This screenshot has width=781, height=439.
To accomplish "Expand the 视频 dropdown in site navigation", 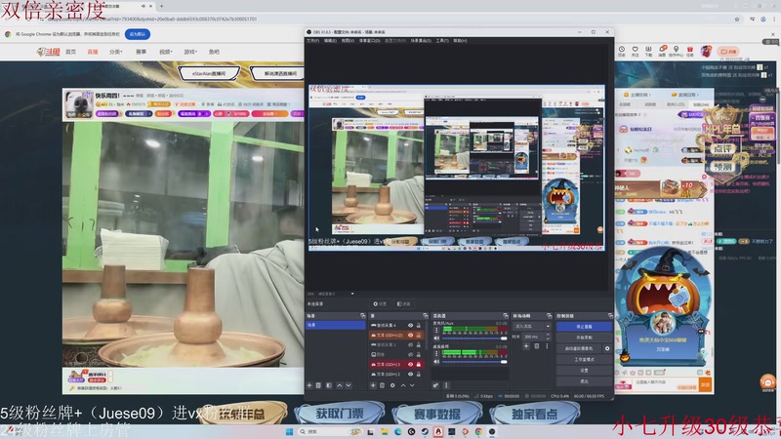I will 166,52.
